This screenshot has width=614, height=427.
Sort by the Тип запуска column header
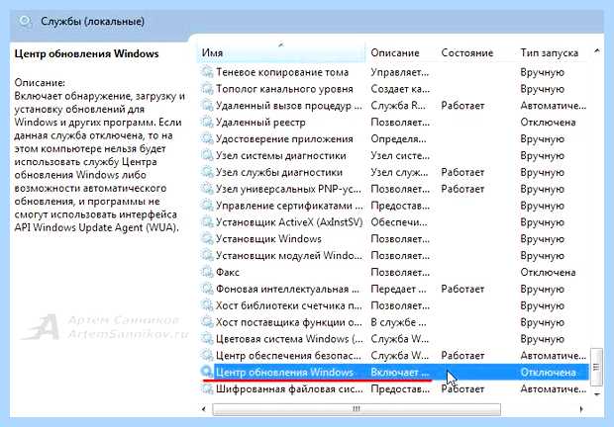click(x=552, y=52)
